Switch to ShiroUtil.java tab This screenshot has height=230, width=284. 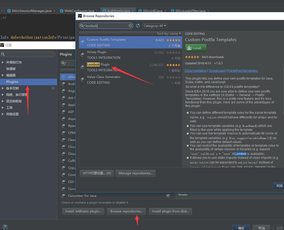pos(153,11)
